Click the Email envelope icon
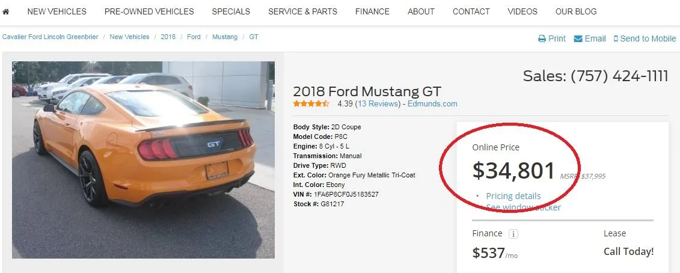This screenshot has width=680, height=273. [578, 38]
